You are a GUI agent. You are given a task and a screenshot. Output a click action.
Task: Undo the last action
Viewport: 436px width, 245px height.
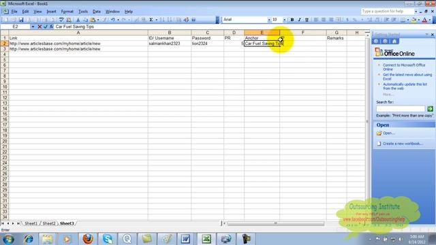[x=113, y=20]
